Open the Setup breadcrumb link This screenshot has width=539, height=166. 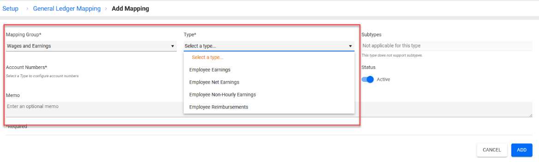(10, 9)
